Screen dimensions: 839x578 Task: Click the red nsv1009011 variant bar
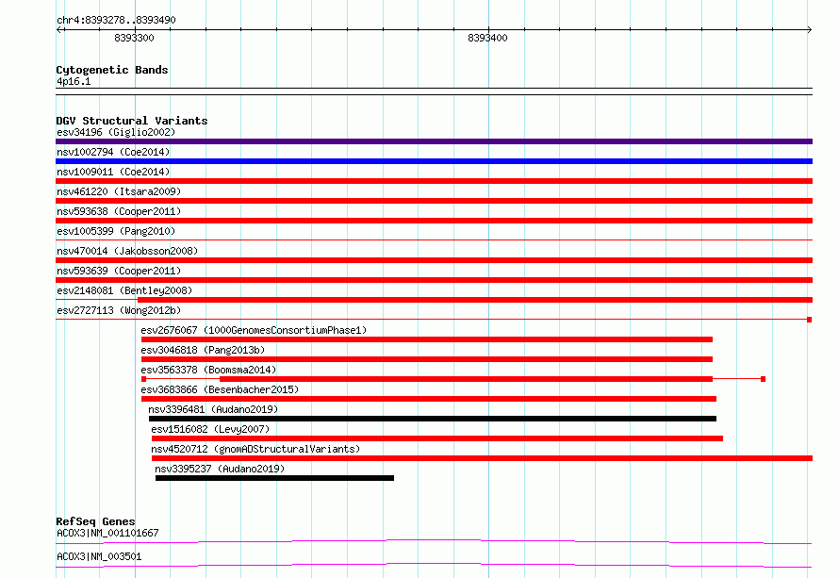point(434,181)
